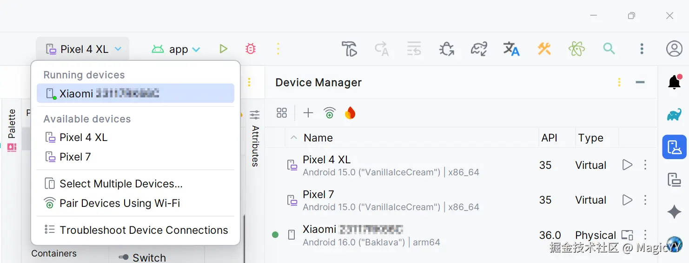Click the green Run app button
This screenshot has height=263, width=689.
(223, 49)
